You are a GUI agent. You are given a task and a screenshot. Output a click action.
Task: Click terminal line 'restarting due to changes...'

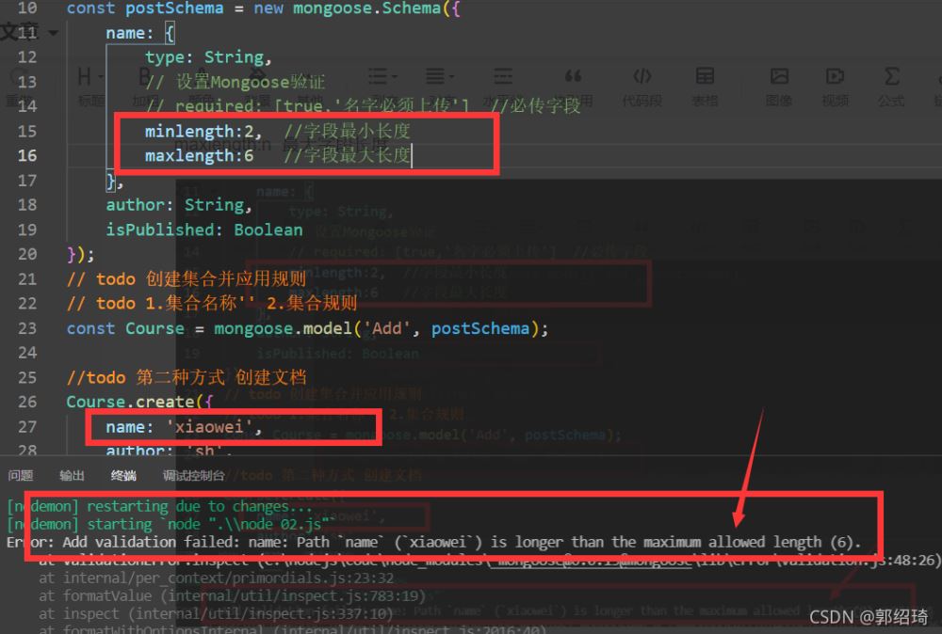tap(200, 507)
